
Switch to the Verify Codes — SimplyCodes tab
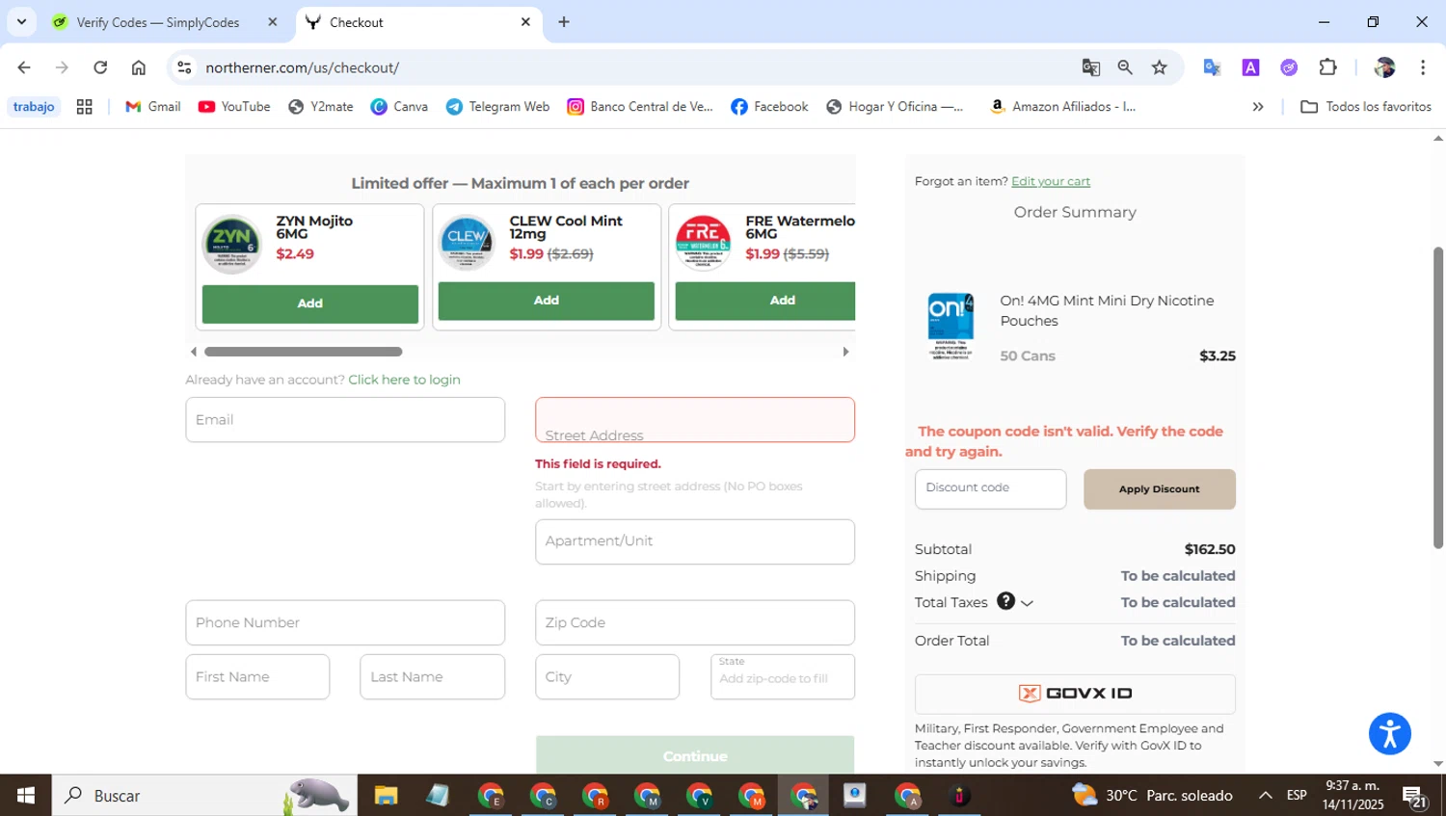pos(158,22)
